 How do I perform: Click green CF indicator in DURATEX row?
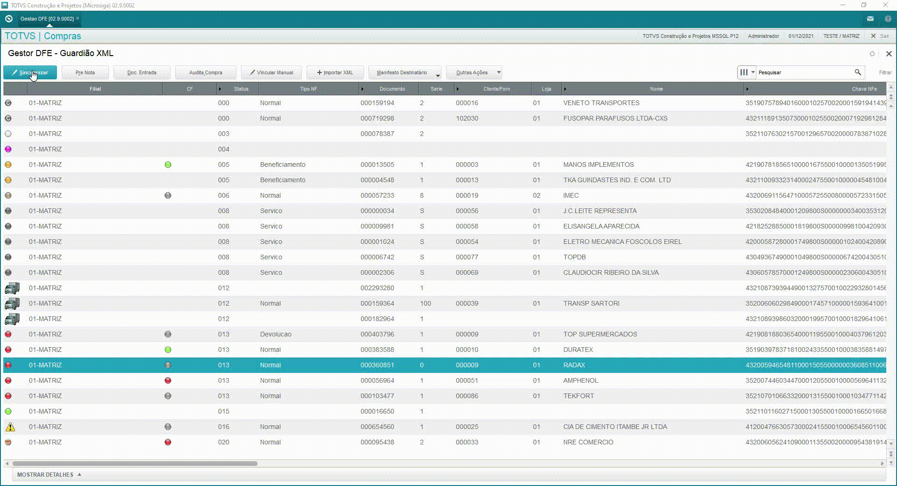click(168, 350)
